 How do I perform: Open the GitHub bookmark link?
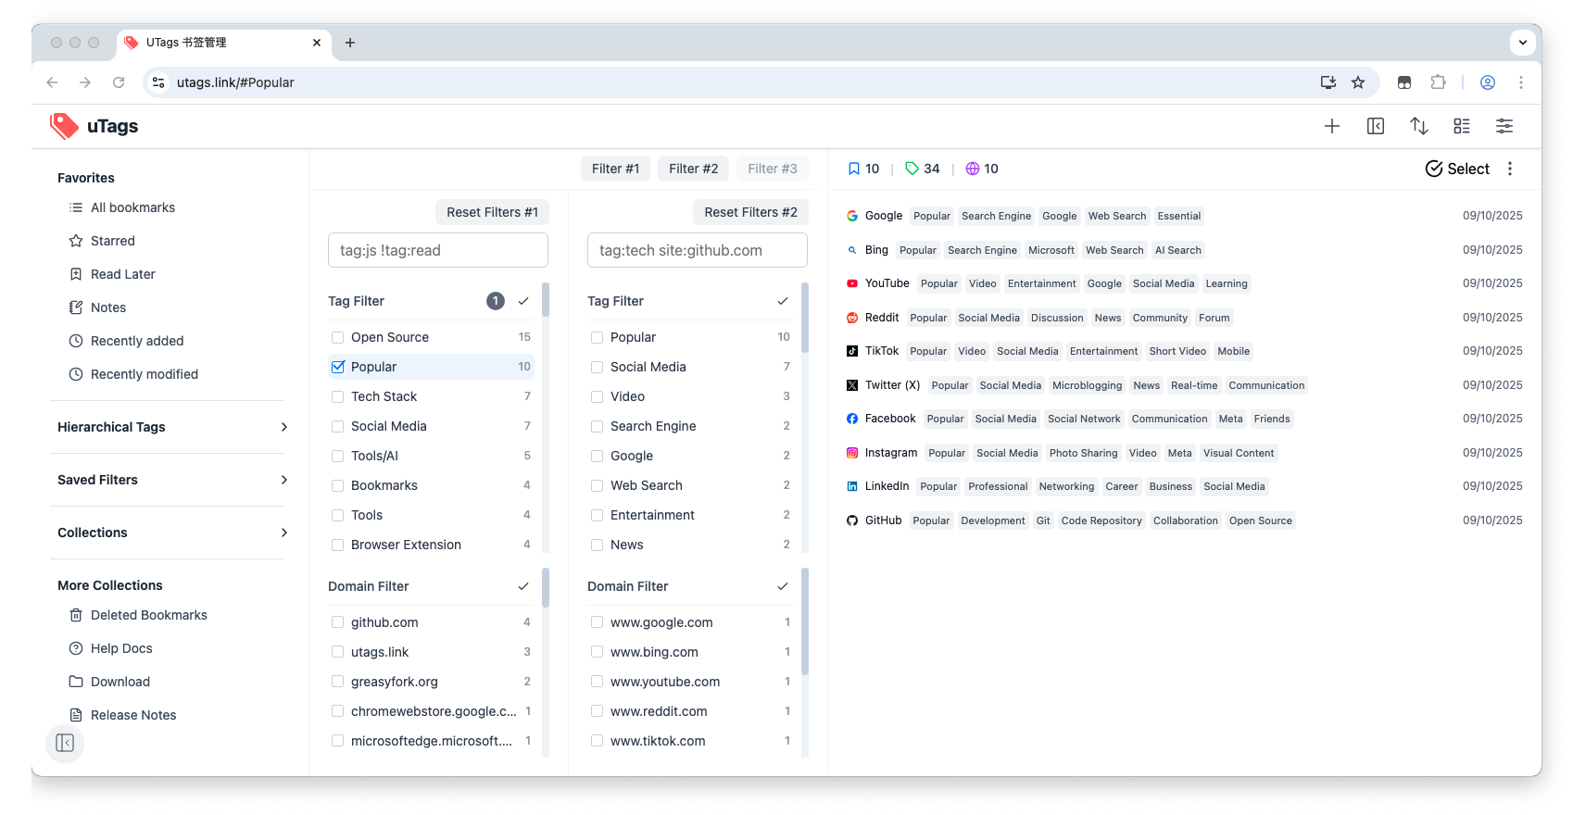point(882,520)
